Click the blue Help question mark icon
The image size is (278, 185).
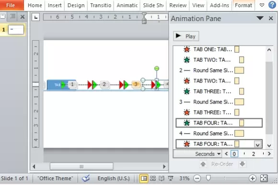click(x=272, y=5)
